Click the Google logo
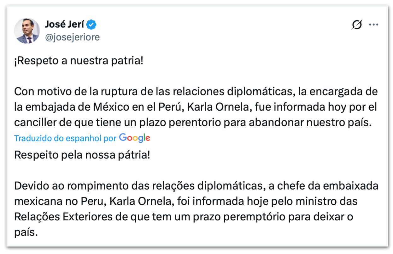The width and height of the screenshot is (393, 254). 135,138
